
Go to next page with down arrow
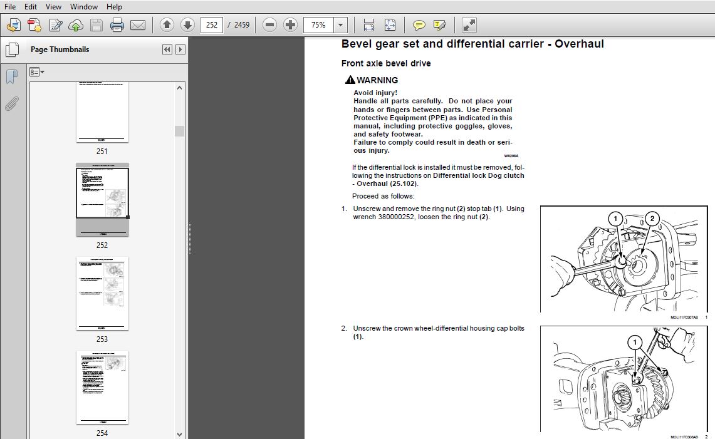pos(187,25)
